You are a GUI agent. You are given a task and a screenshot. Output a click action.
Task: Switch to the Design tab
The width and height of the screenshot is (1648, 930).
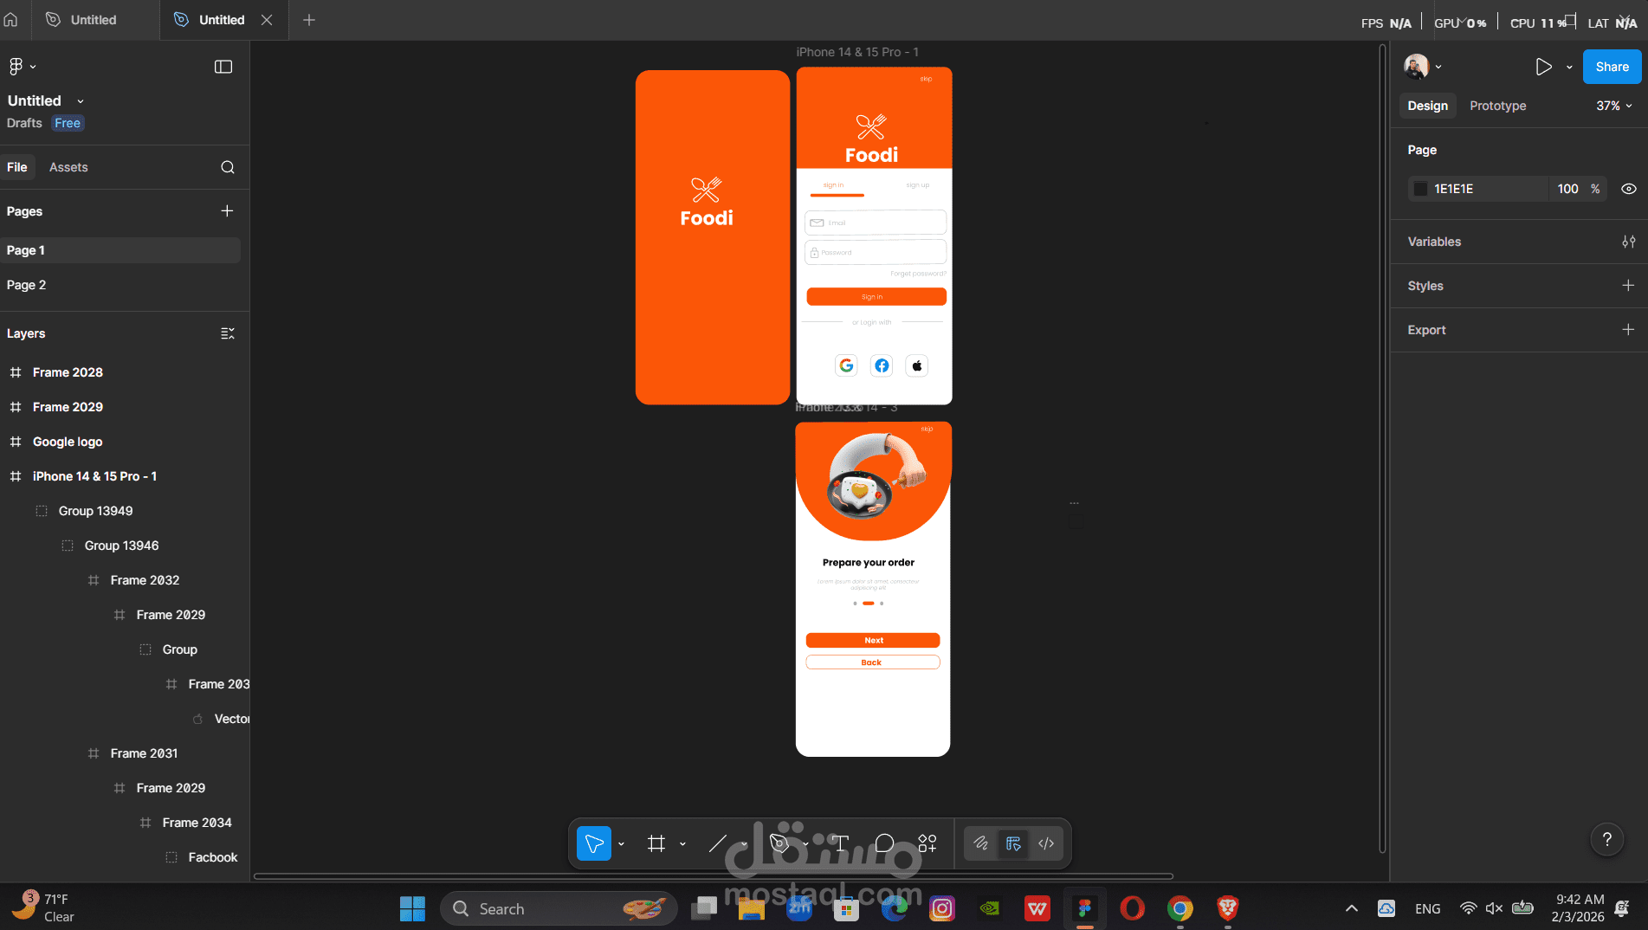1427,106
